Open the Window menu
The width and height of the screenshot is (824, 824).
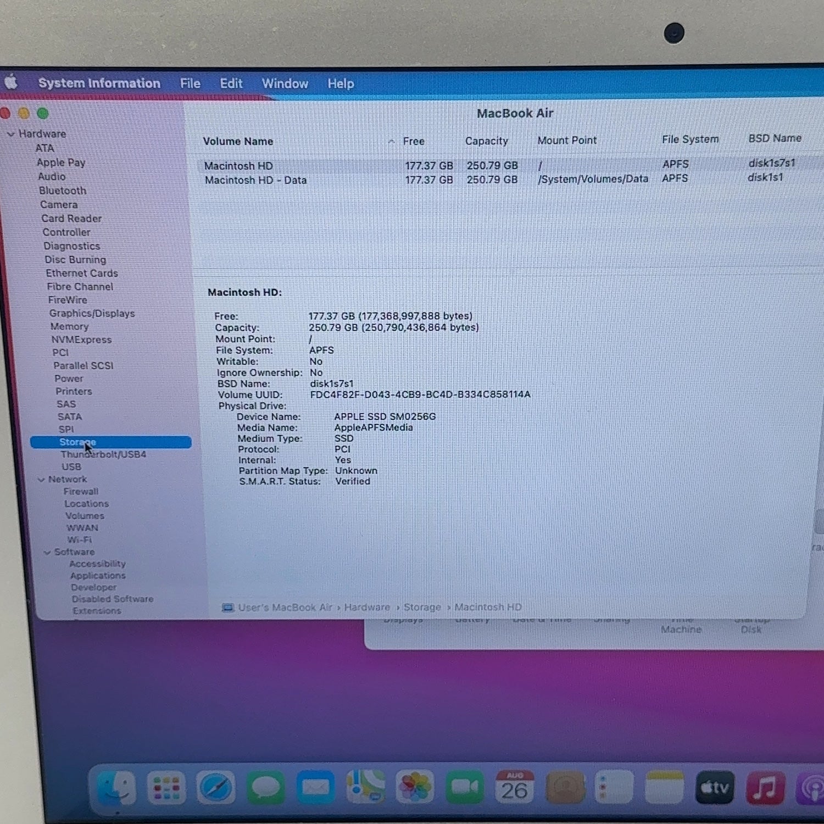[285, 83]
